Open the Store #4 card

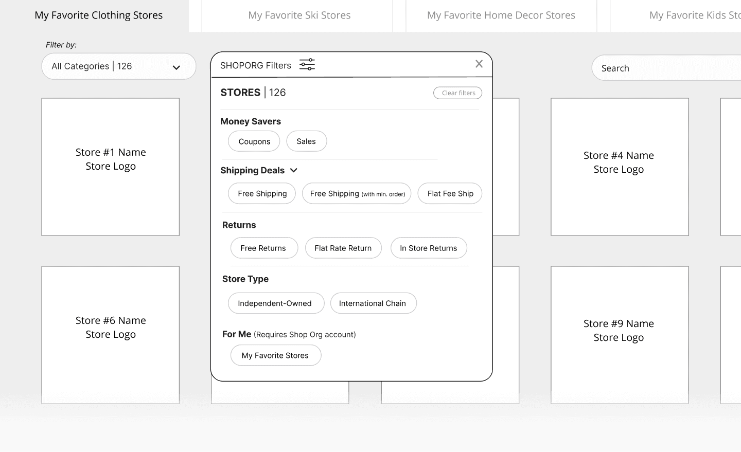(x=620, y=167)
